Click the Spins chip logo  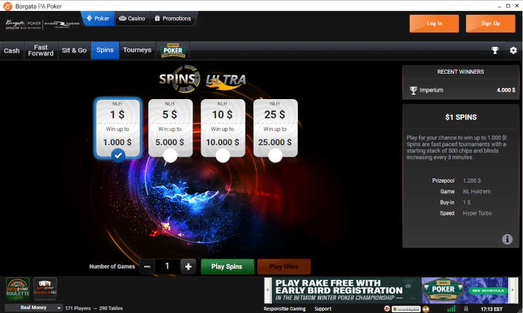(x=180, y=79)
